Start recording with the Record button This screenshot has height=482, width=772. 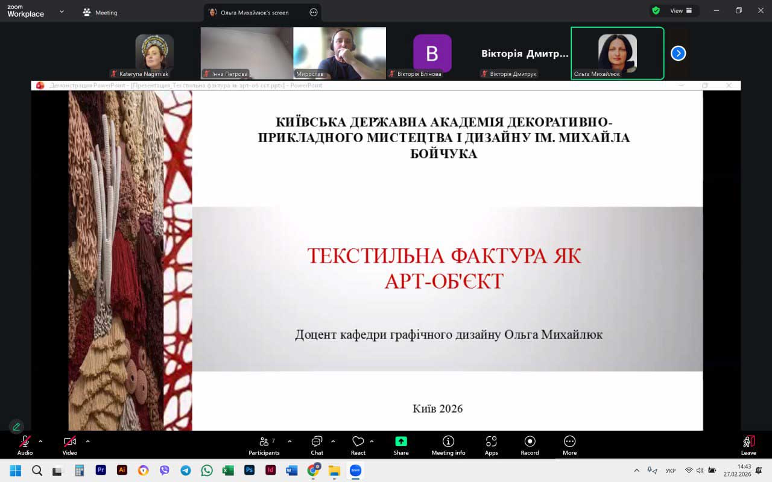pyautogui.click(x=530, y=446)
